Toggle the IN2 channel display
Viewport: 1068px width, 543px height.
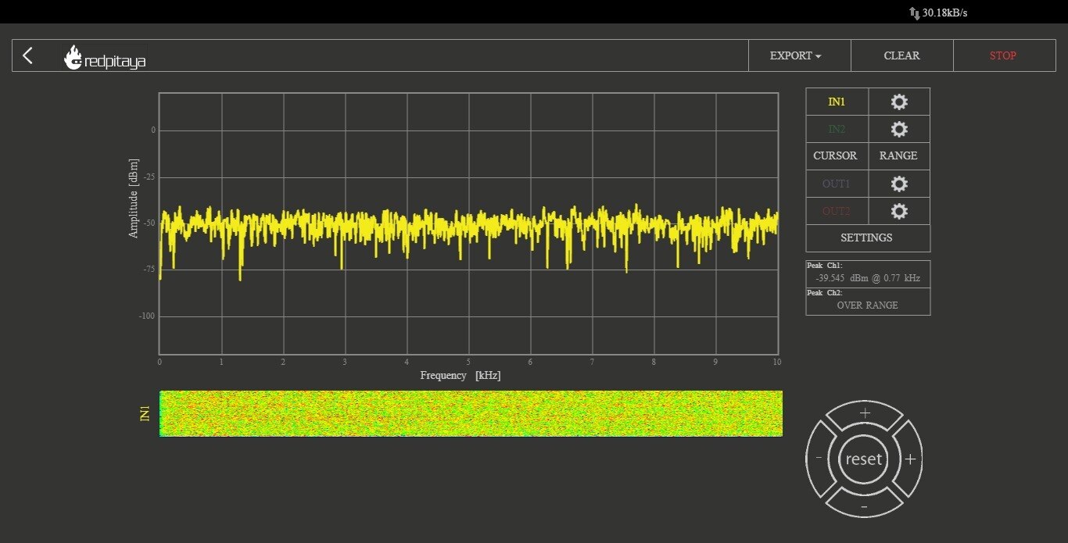[x=837, y=129]
